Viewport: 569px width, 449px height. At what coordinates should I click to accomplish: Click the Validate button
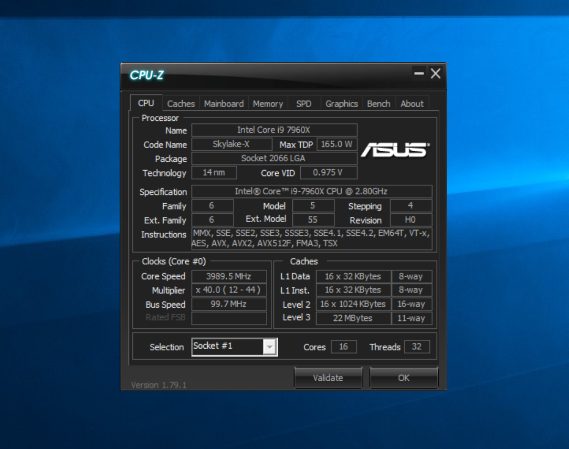328,378
